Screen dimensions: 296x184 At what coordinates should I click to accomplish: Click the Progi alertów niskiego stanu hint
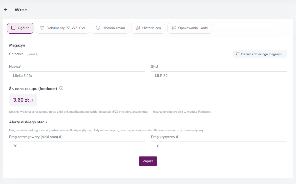[106, 130]
